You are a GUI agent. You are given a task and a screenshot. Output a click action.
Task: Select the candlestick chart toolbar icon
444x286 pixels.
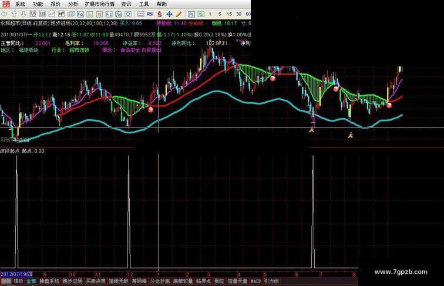[62, 14]
